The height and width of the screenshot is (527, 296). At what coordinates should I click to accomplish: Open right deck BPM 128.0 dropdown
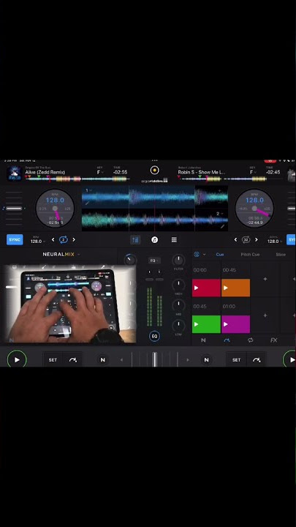click(275, 240)
